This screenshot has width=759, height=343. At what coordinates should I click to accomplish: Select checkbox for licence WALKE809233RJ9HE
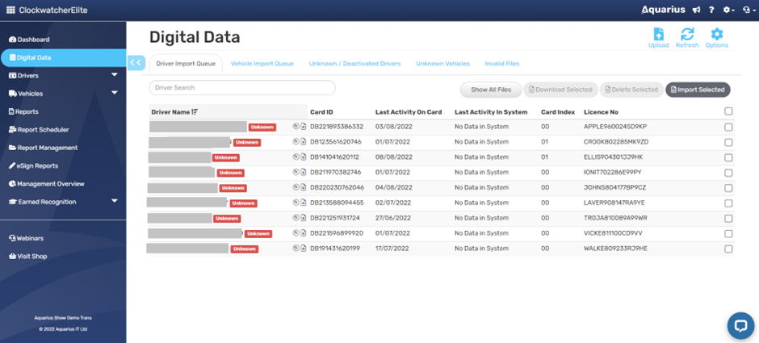(729, 249)
